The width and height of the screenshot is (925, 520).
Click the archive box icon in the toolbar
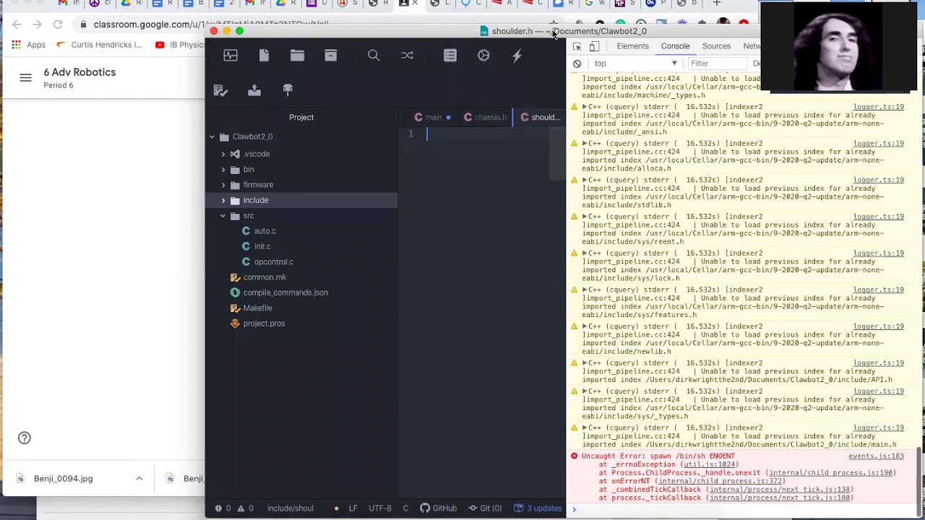[330, 56]
